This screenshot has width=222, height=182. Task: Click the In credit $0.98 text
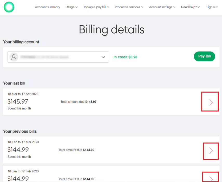click(x=125, y=57)
